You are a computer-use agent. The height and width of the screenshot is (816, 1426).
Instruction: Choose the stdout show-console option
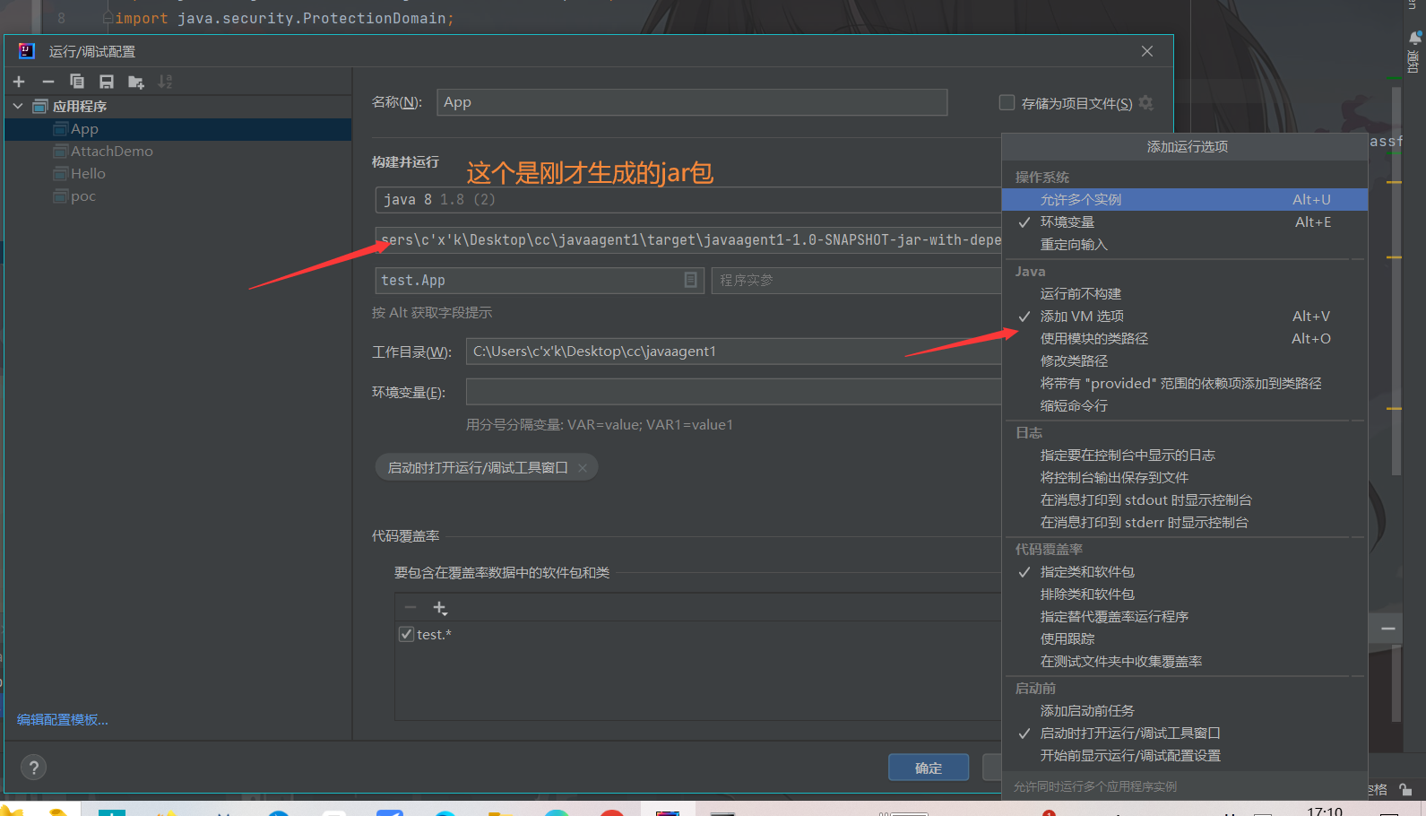1185,499
